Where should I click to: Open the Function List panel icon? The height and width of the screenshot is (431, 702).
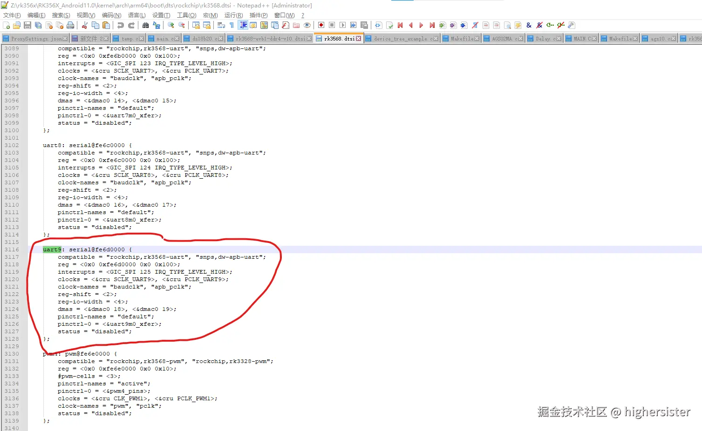coord(286,25)
